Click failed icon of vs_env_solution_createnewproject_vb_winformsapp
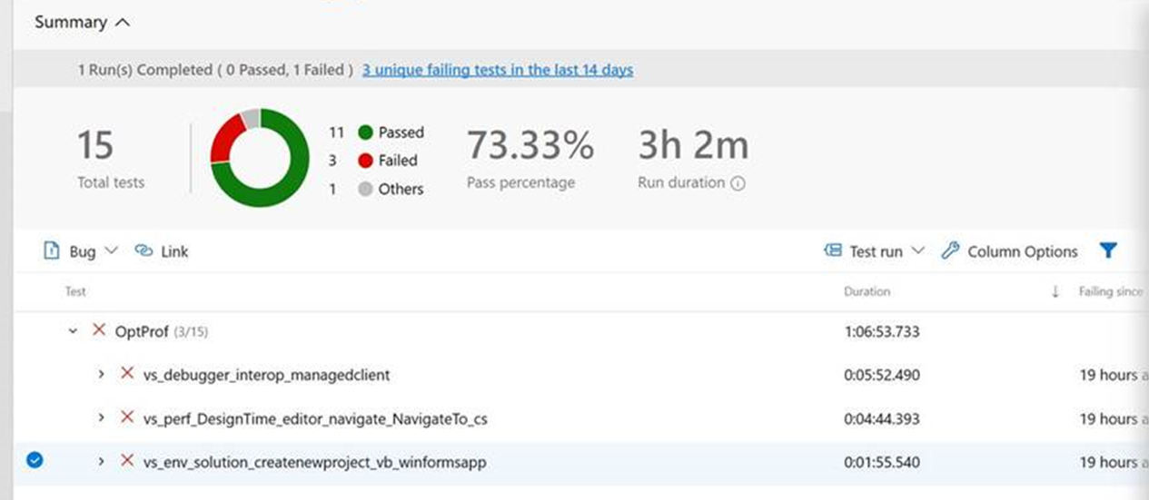Screen dimensions: 1149x500 point(127,461)
